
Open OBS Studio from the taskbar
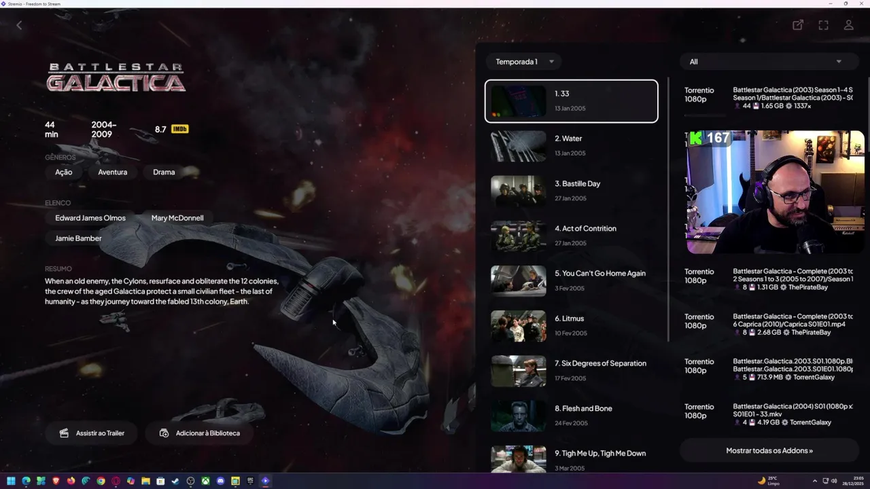(190, 481)
